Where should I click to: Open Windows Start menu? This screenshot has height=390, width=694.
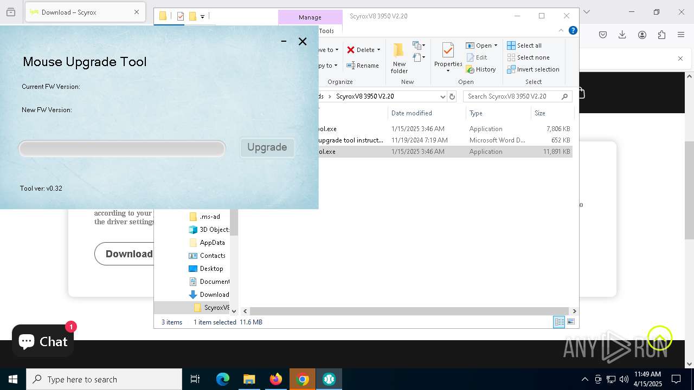(13, 379)
